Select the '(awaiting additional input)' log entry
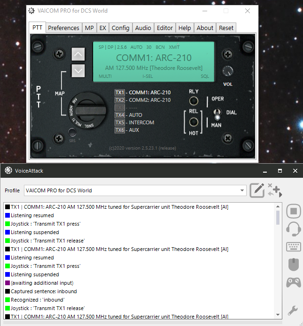This screenshot has height=326, width=303. pos(39,283)
